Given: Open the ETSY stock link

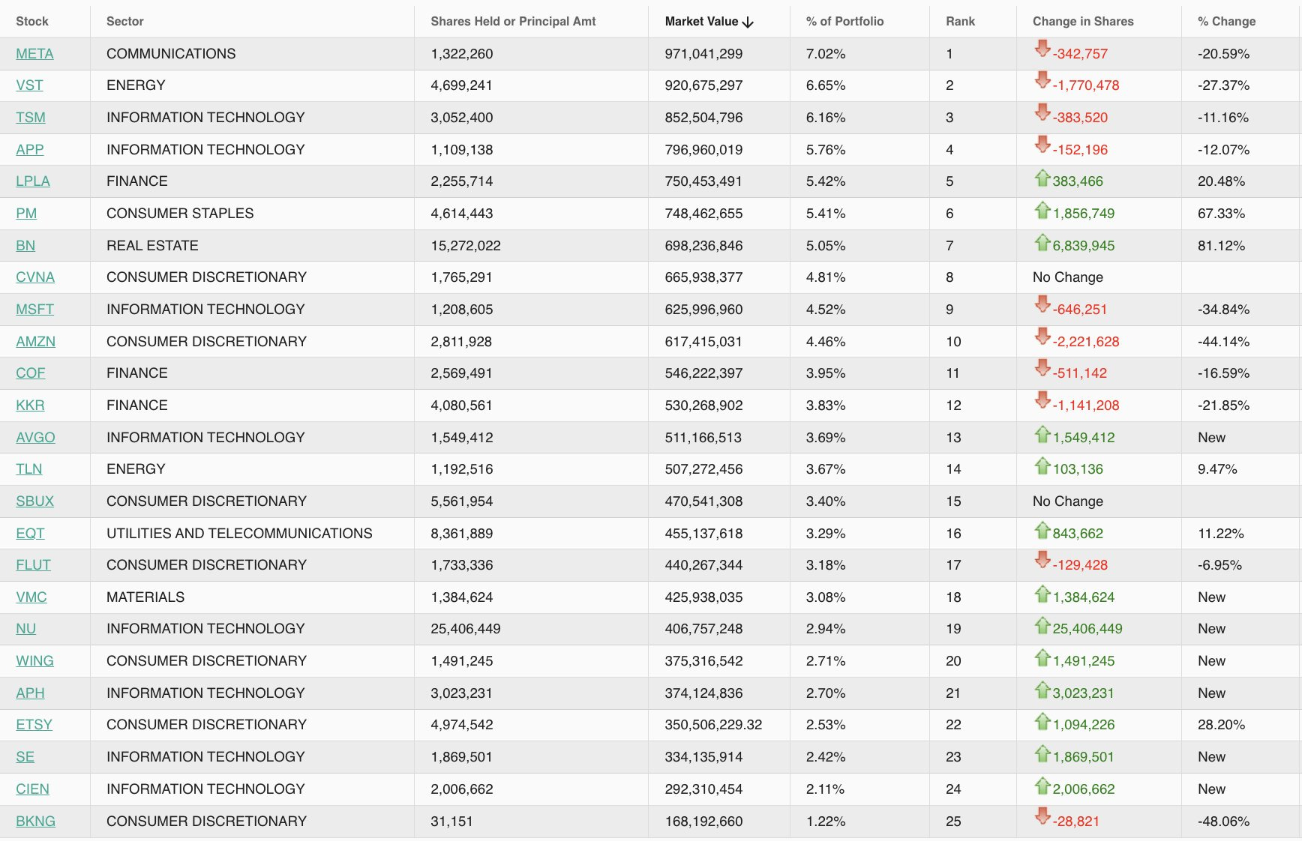Looking at the screenshot, I should click(34, 725).
